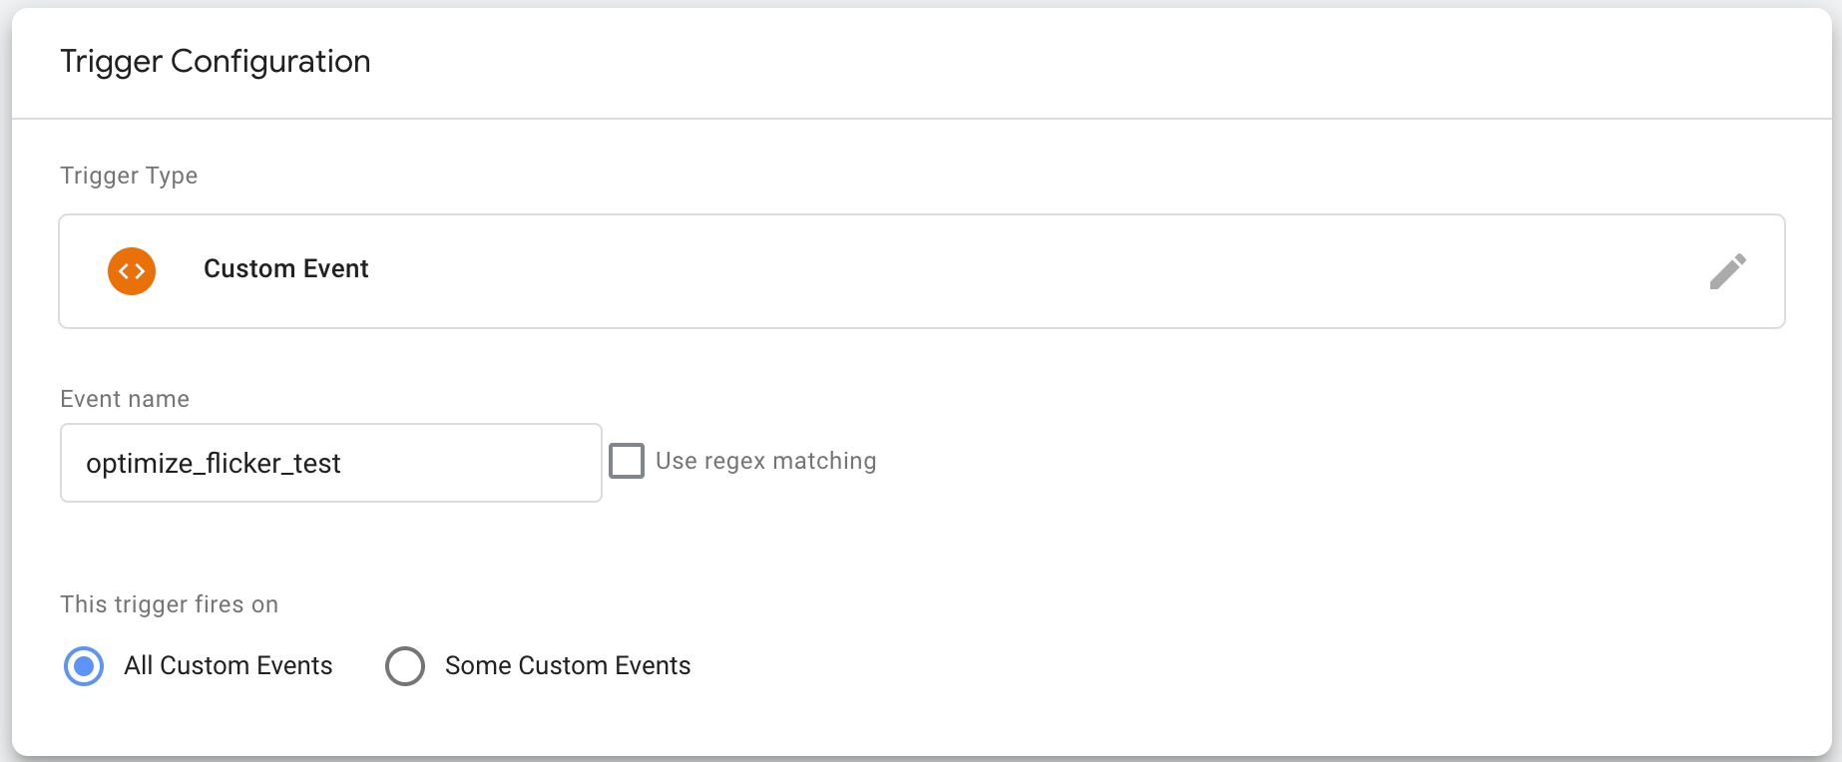Click blank space beside the Custom Event label
Screen dimensions: 1842x762
[998, 271]
